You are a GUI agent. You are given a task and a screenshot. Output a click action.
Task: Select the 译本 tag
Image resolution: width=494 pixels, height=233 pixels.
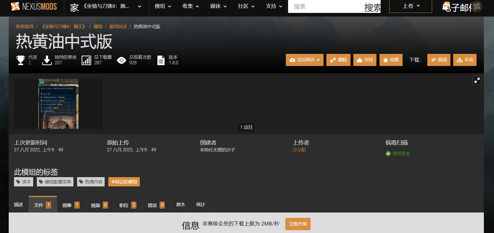click(24, 182)
